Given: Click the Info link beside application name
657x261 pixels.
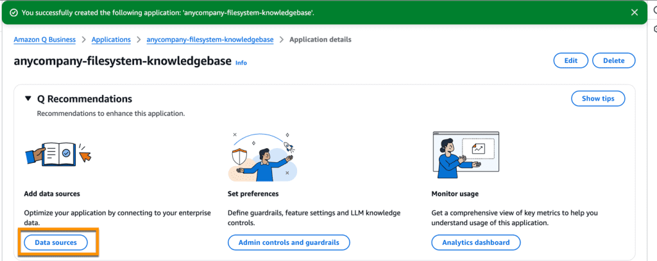Looking at the screenshot, I should (x=241, y=63).
